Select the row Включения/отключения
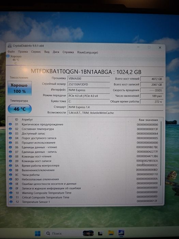The width and height of the screenshot is (179, 239). point(84,170)
